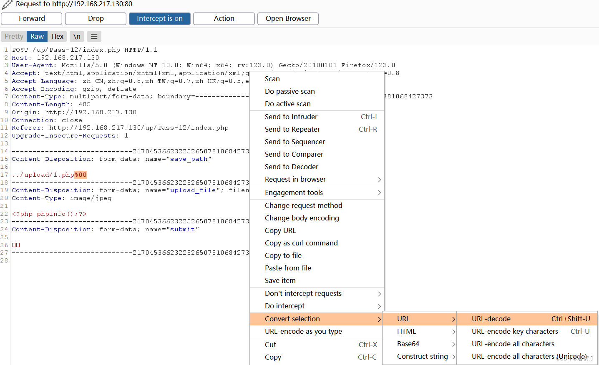Expand the Do intercept submenu
This screenshot has height=365, width=599.
[x=317, y=306]
